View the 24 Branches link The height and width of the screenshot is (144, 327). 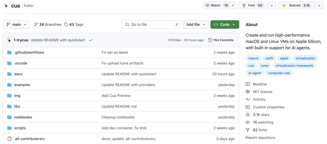(48, 24)
